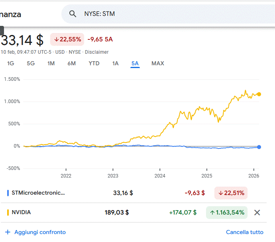Viewport: 275px width, 242px height.
Task: Remove NVIDIA comparison with X icon
Action: pos(257,213)
